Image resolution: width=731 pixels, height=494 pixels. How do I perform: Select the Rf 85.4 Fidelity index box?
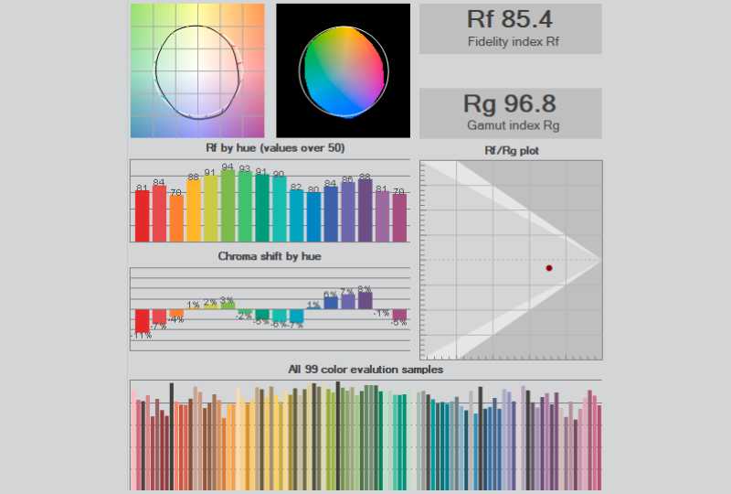(510, 28)
